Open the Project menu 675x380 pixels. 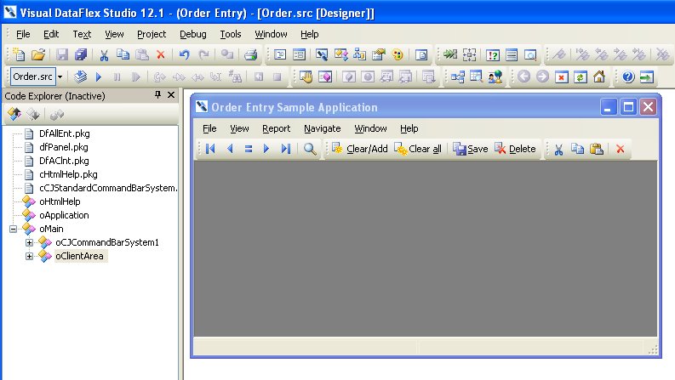[x=152, y=34]
